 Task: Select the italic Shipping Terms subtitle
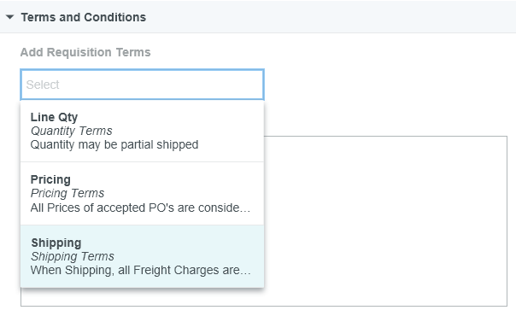73,256
